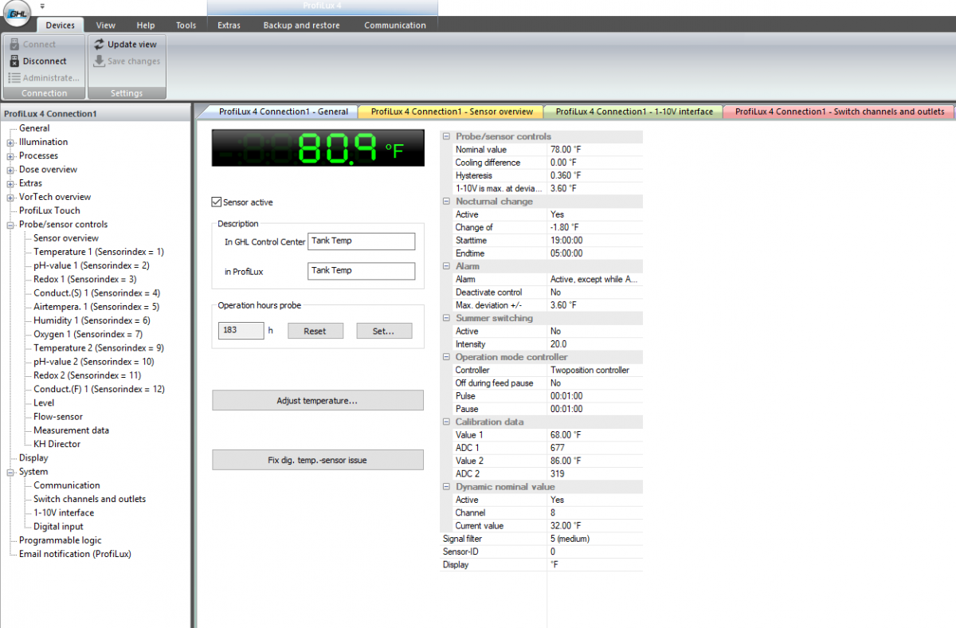Open the Backup and restore tab
Viewport: 956px width, 628px height.
coord(302,26)
